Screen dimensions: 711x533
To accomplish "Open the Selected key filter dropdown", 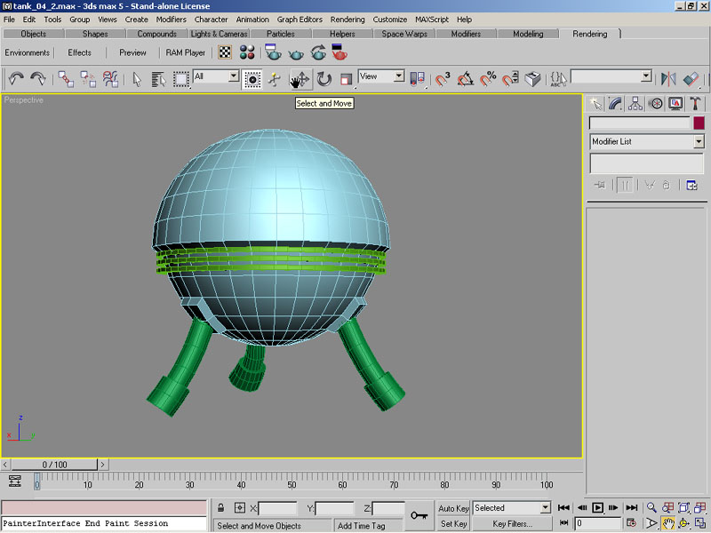I will coord(545,508).
